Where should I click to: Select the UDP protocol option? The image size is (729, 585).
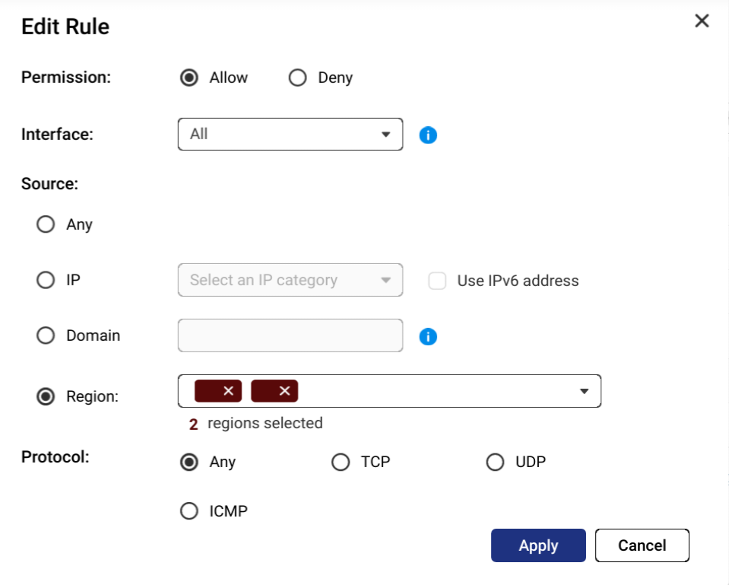tap(495, 462)
